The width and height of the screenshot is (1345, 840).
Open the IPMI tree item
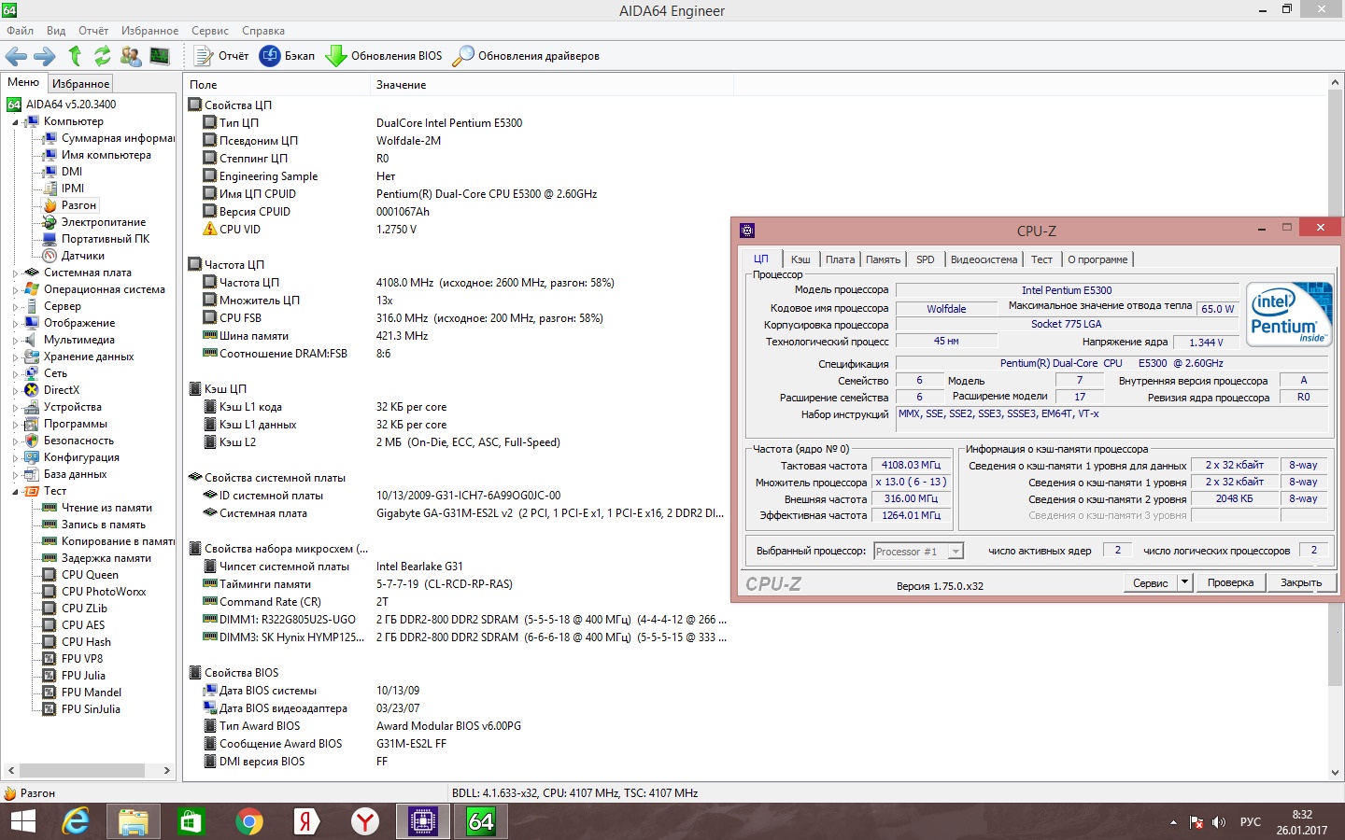pos(73,189)
